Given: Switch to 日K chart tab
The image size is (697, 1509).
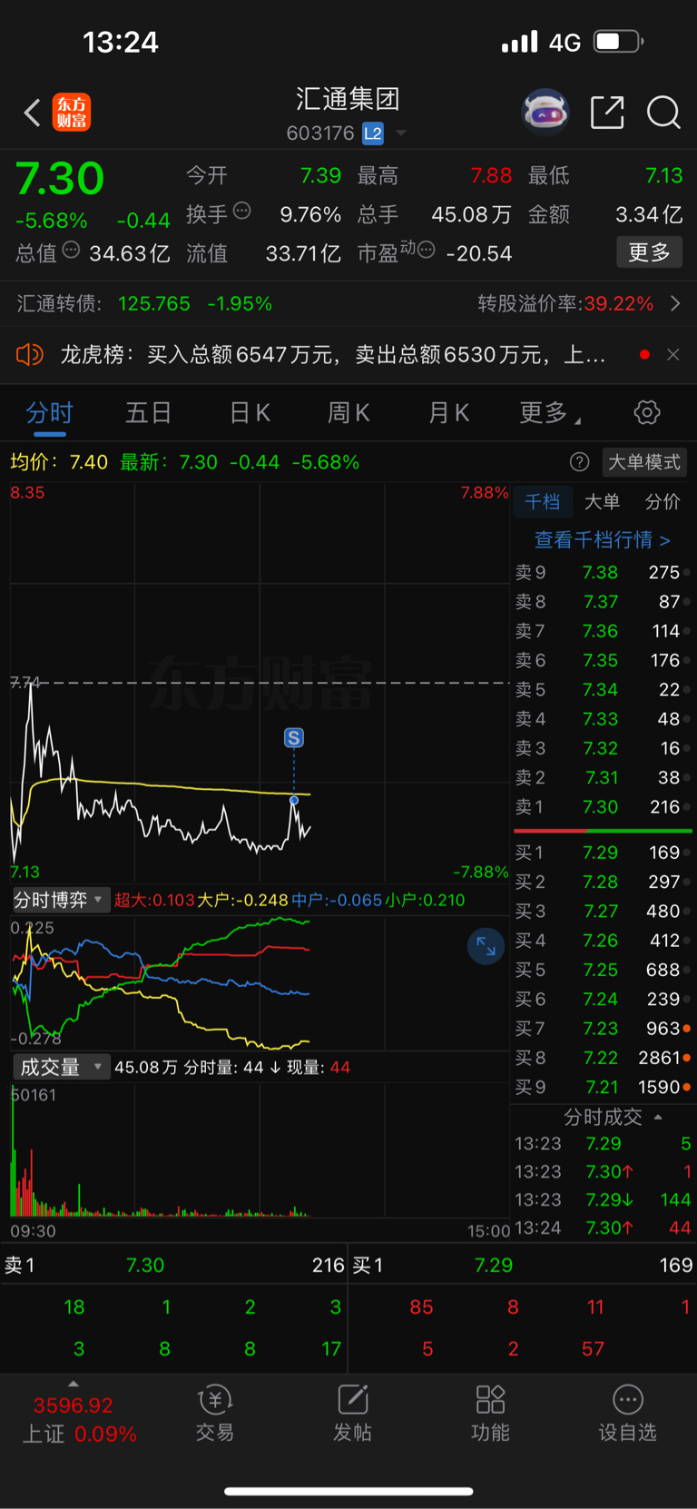Looking at the screenshot, I should (x=250, y=413).
